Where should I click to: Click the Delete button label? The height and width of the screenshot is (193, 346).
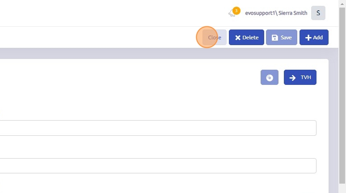[x=250, y=38]
